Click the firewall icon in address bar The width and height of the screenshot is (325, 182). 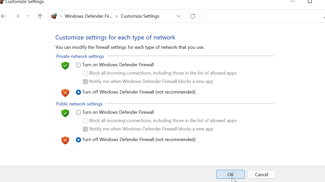click(54, 16)
